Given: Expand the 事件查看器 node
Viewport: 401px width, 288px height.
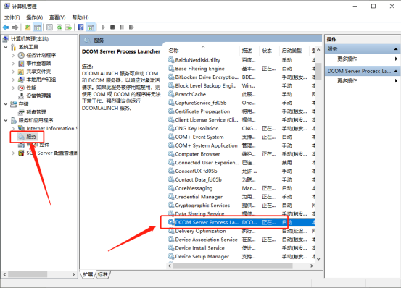Looking at the screenshot, I should 13,64.
